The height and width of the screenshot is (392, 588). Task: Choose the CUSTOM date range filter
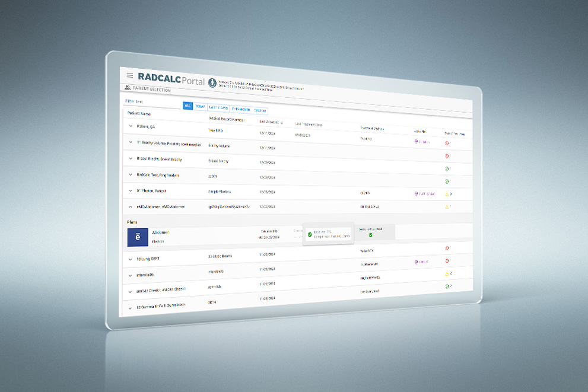tap(260, 110)
